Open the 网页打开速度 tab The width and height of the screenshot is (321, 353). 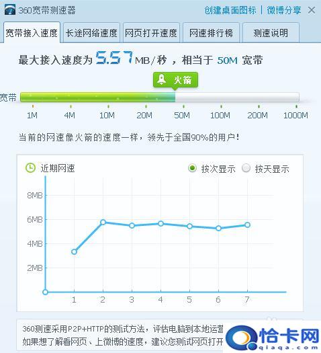[151, 33]
